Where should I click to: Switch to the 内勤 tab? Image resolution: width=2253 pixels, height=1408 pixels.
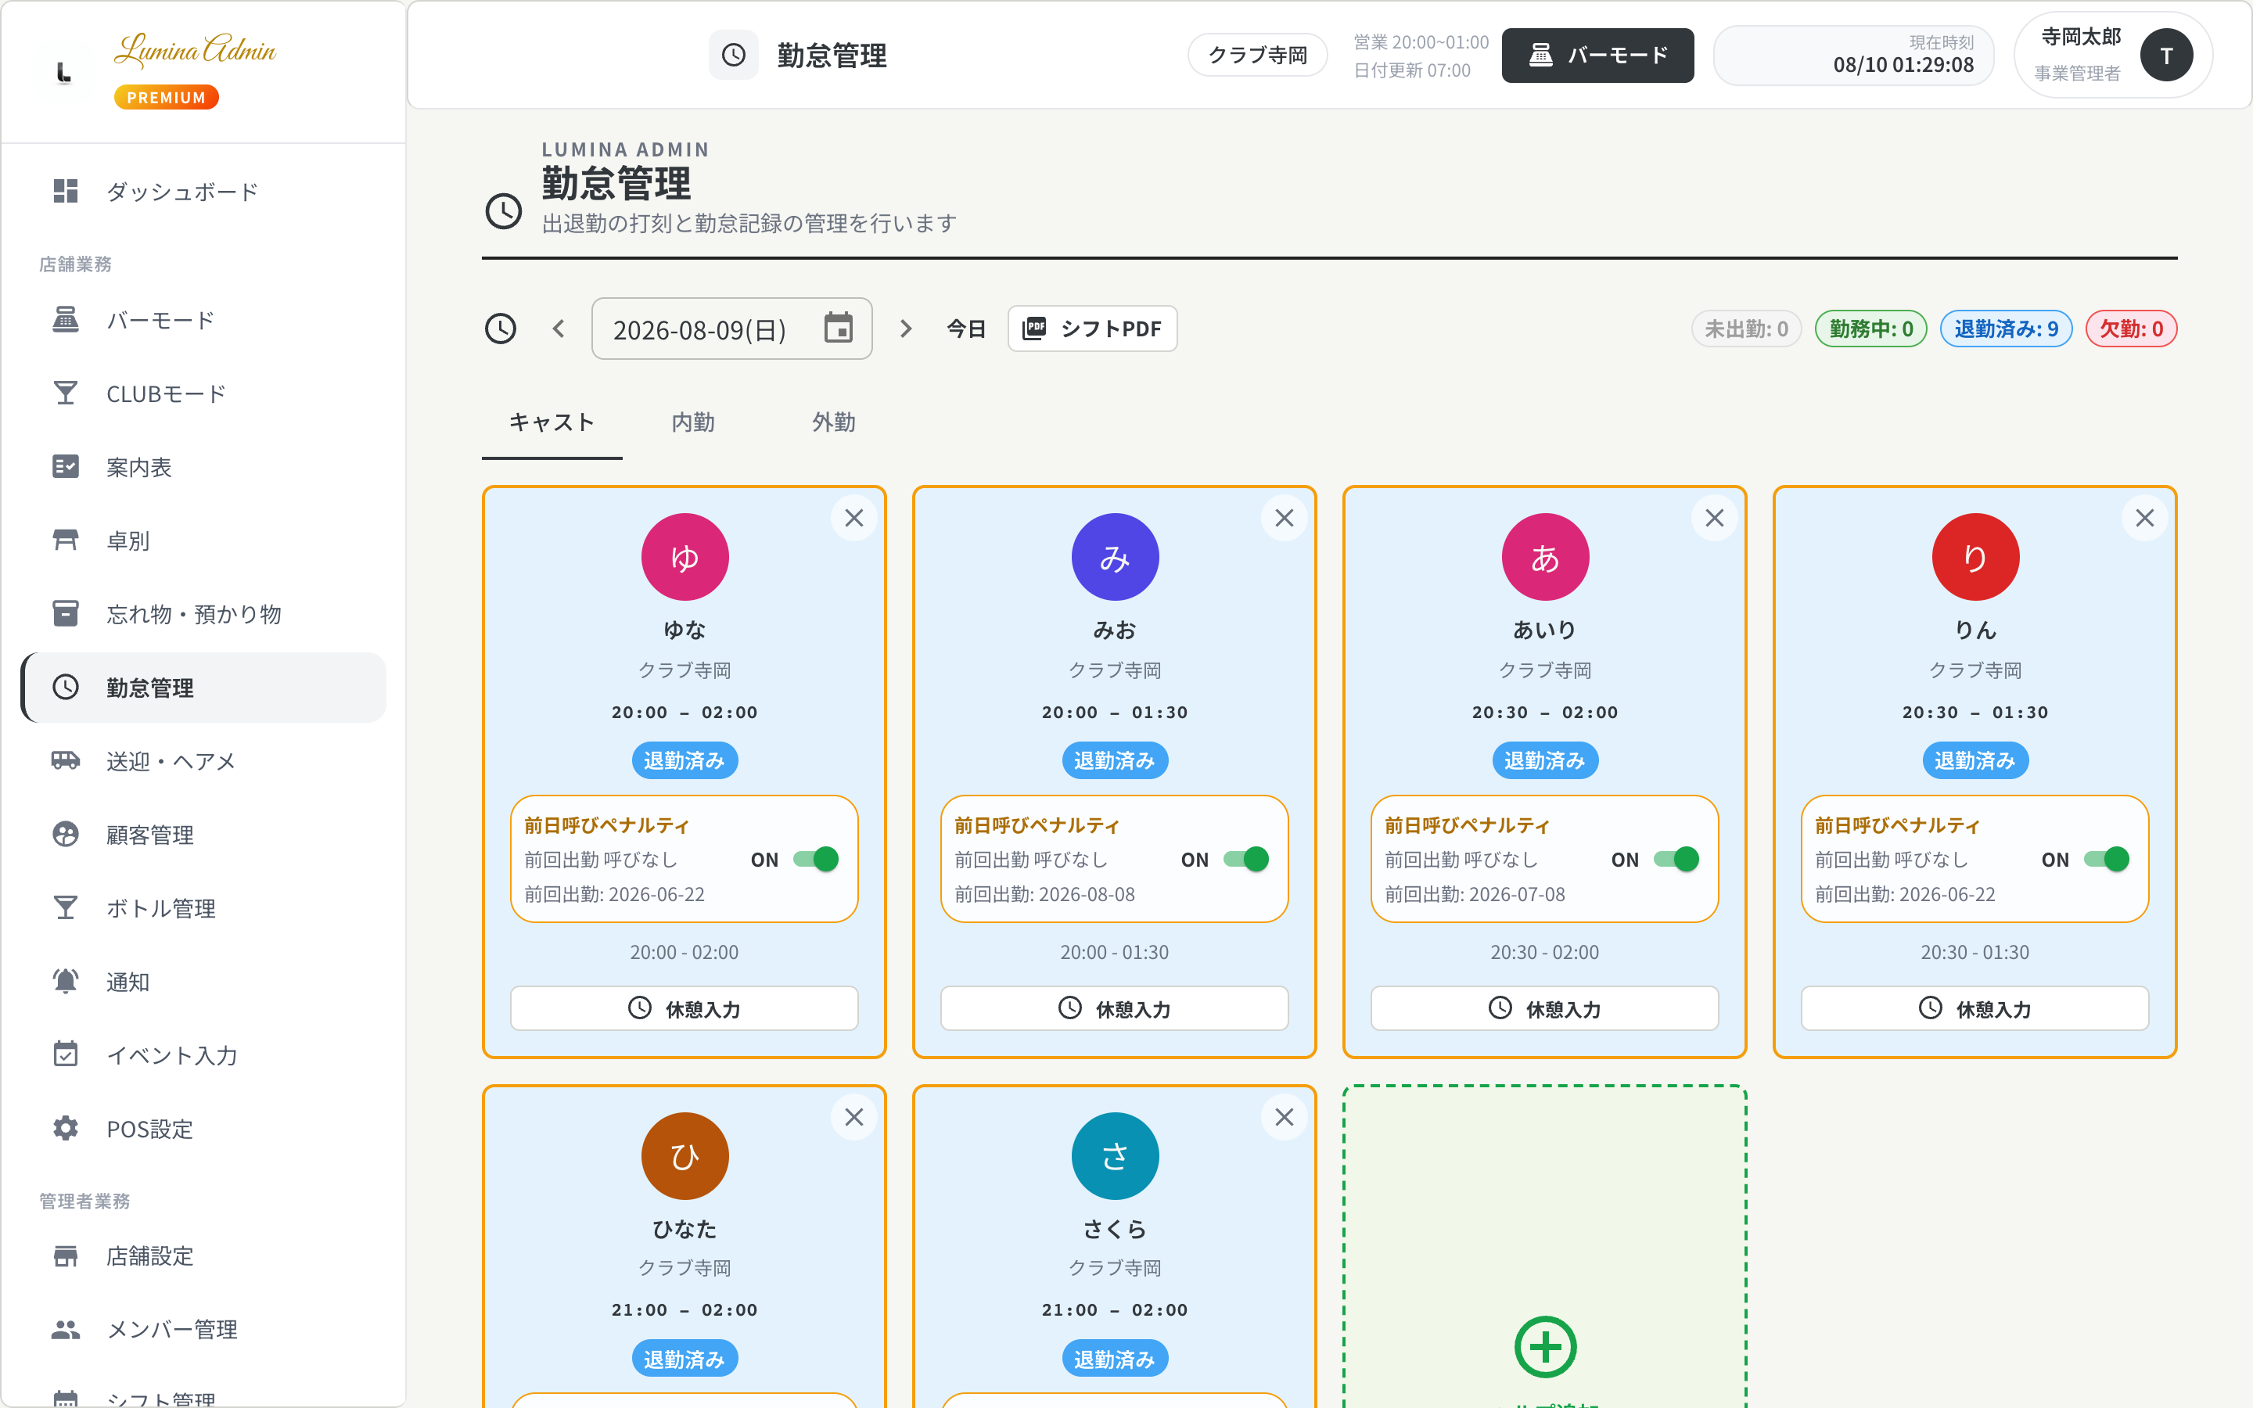(x=694, y=422)
